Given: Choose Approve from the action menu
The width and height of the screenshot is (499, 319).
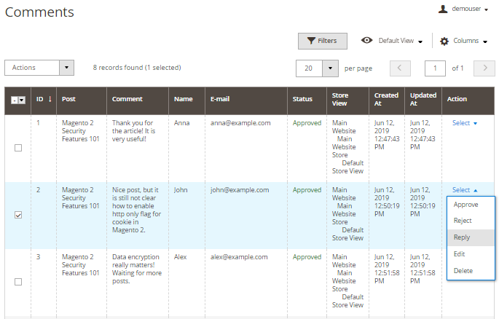Looking at the screenshot, I should pos(465,205).
